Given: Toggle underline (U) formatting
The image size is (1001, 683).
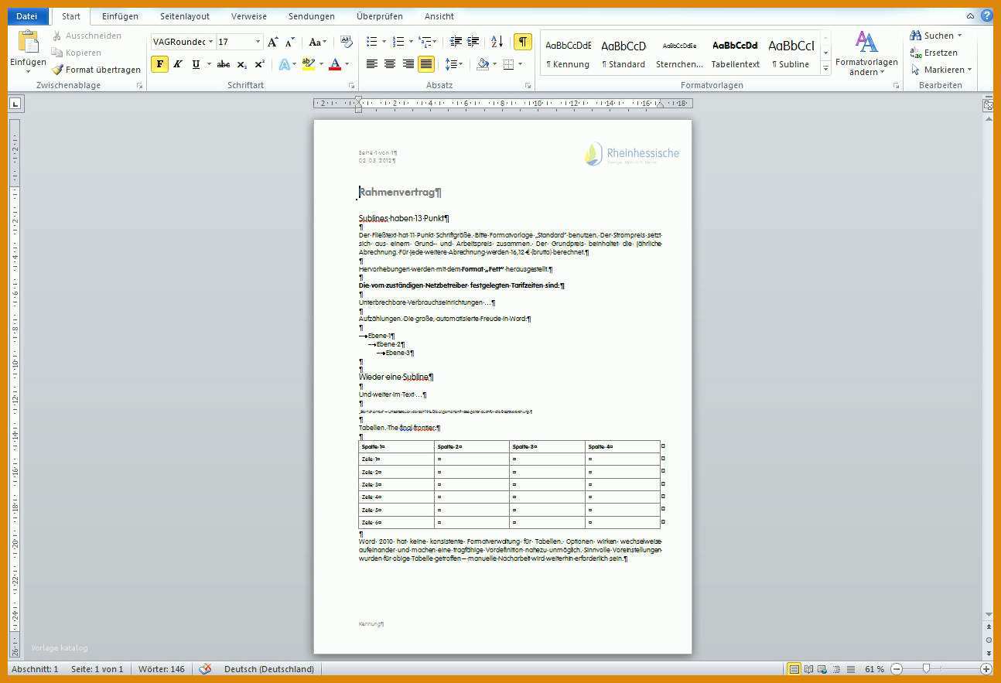Looking at the screenshot, I should pos(196,64).
